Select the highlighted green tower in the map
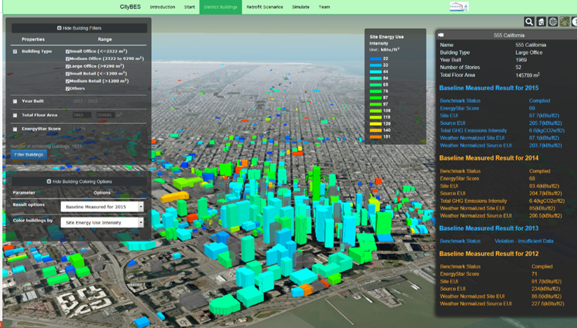 click(316, 183)
